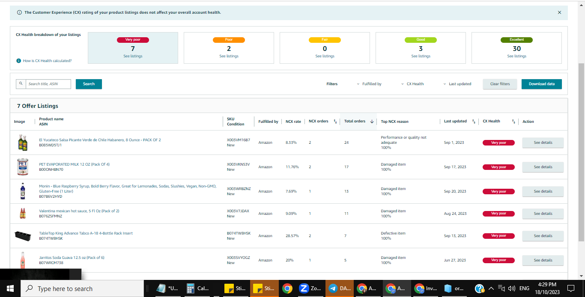Click the Jarritos Soda Guava thumbnail
Viewport: 585px width, 297px height.
[x=23, y=260]
